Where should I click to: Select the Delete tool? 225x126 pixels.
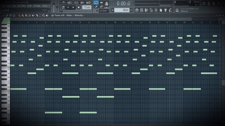coord(30,15)
